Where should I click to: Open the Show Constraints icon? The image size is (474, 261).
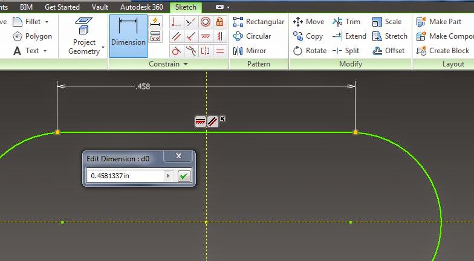[x=155, y=36]
